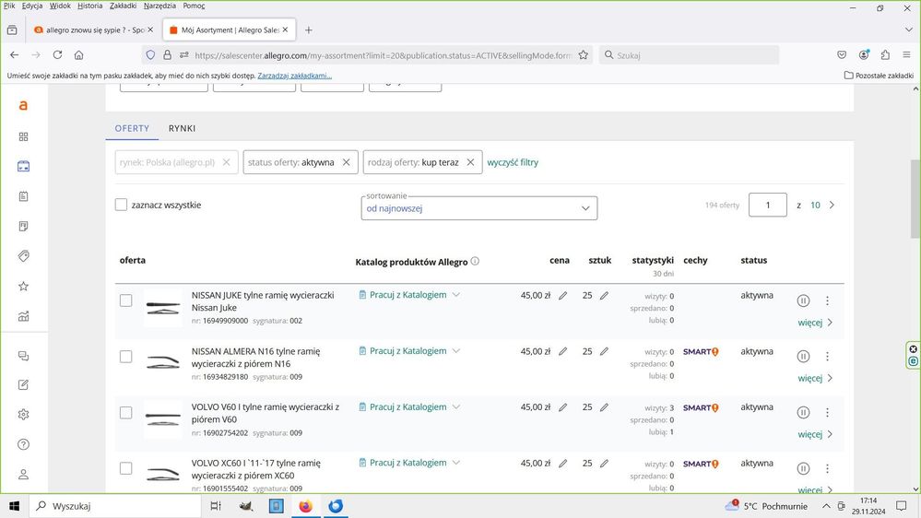Pause the NISSAN JUKE offer
Screen dimensions: 921x518
(x=803, y=300)
